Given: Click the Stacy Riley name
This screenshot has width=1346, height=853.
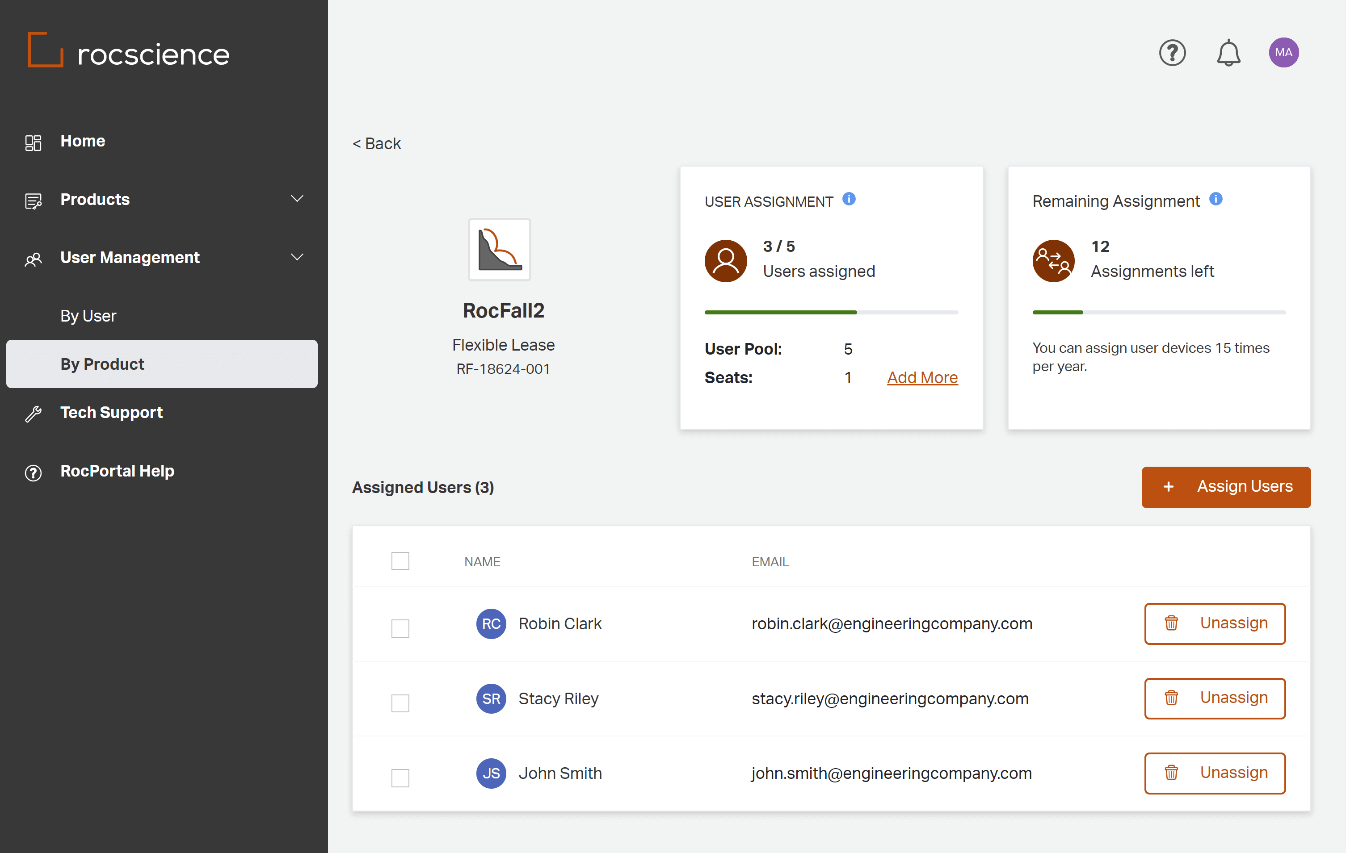Looking at the screenshot, I should click(559, 699).
